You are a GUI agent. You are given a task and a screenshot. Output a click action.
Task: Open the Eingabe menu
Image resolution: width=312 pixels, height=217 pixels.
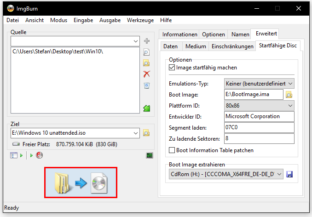pyautogui.click(x=83, y=20)
